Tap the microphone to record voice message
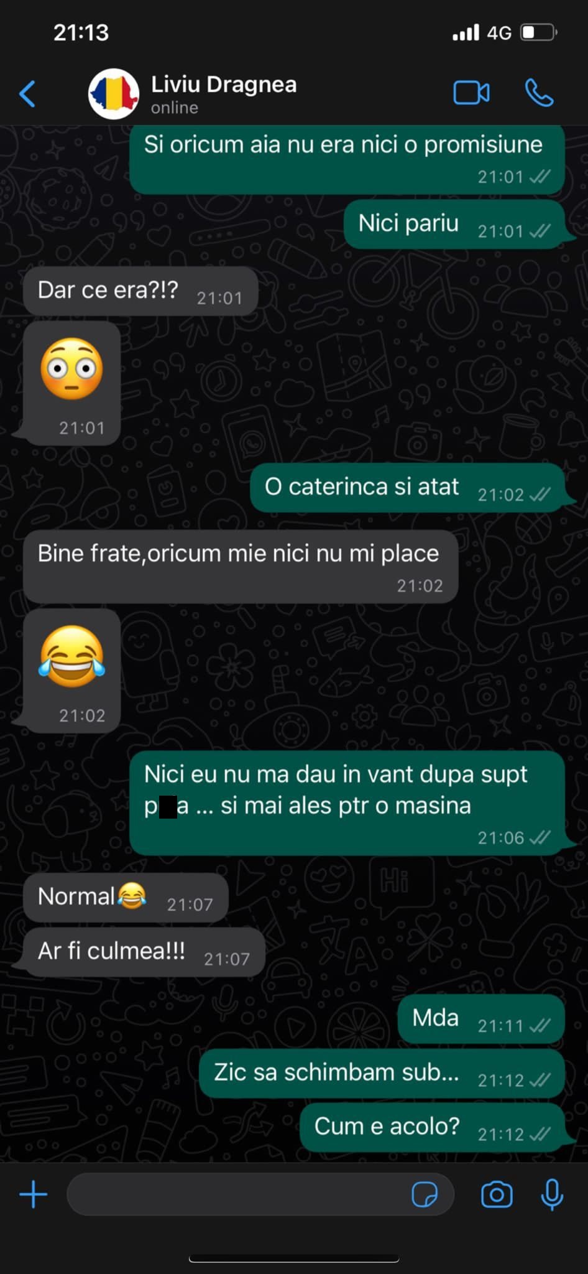588x1274 pixels. pyautogui.click(x=552, y=1194)
